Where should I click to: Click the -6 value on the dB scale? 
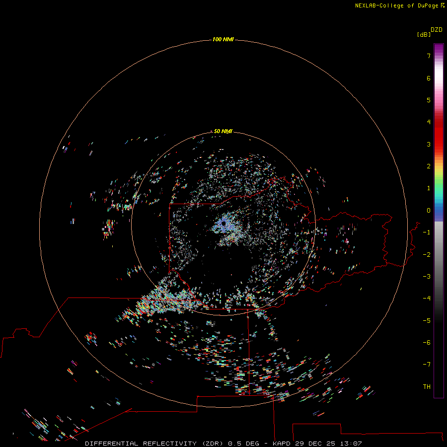[427, 343]
